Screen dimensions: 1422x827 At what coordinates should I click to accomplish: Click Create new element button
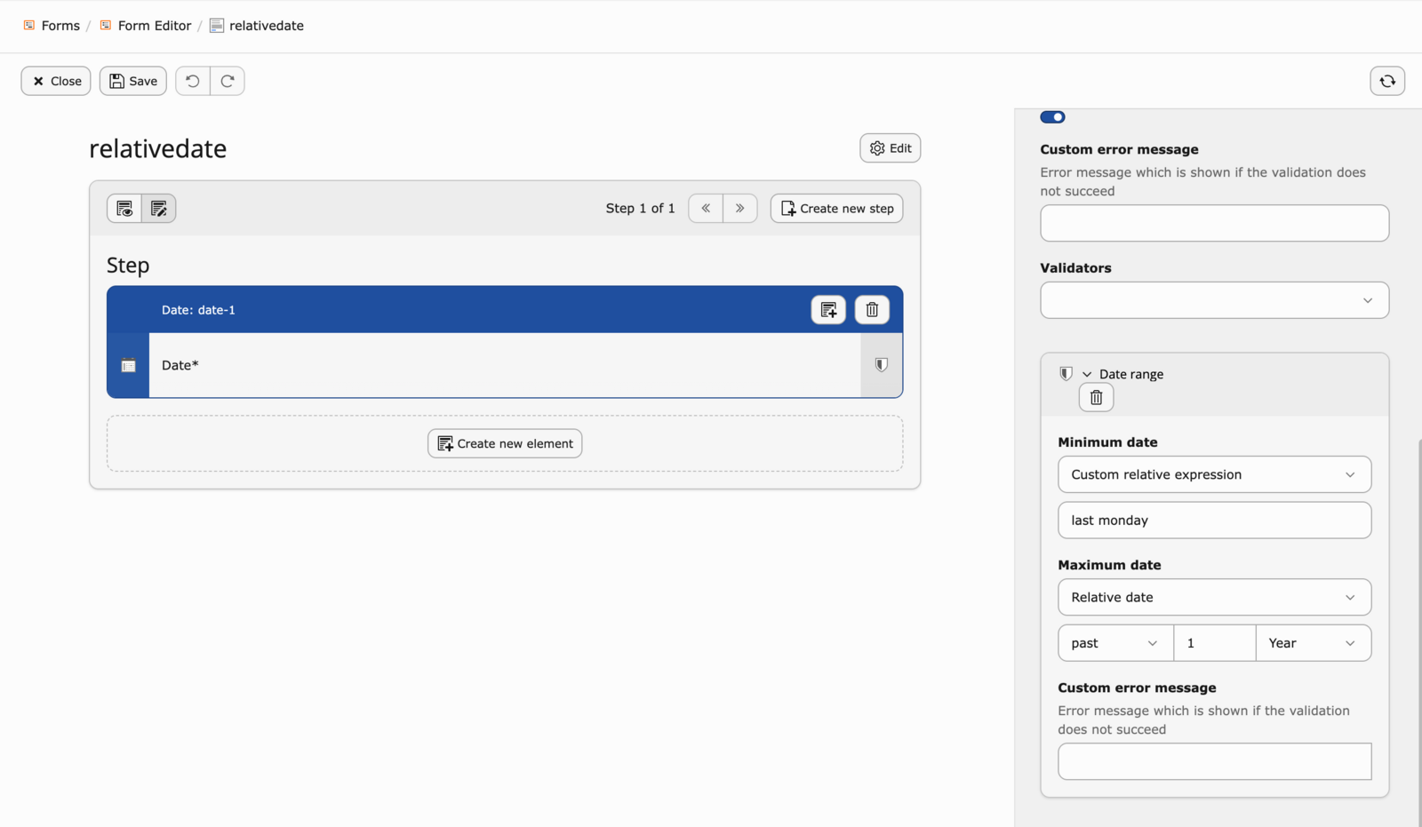[x=505, y=443]
